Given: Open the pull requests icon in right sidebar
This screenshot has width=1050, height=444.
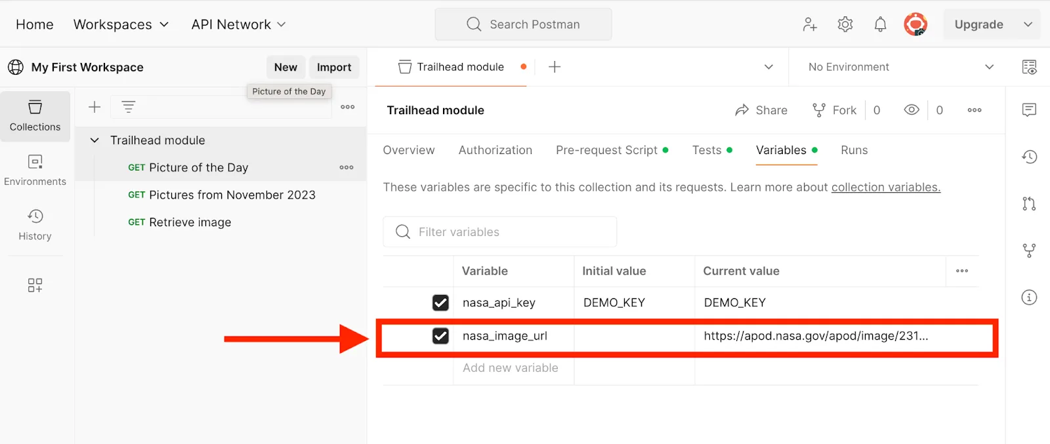Looking at the screenshot, I should [1029, 203].
